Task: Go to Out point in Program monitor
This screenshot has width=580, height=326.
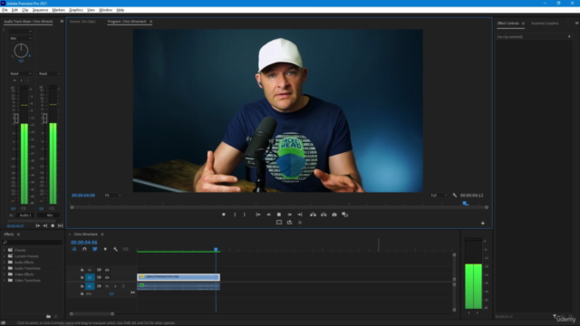Action: click(x=300, y=215)
